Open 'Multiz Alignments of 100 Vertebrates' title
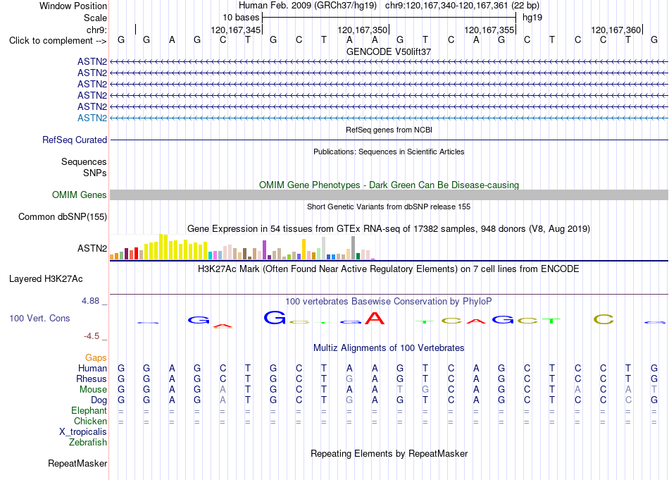The width and height of the screenshot is (669, 480). click(x=389, y=348)
